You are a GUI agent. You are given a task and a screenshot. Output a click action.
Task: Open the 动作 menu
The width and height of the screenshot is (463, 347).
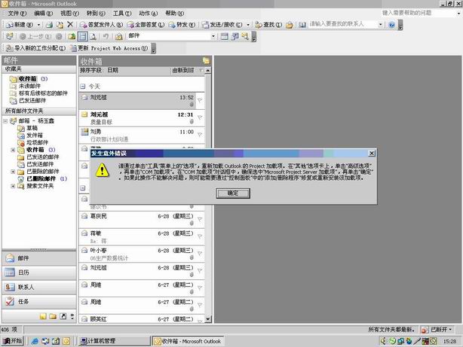tap(149, 14)
